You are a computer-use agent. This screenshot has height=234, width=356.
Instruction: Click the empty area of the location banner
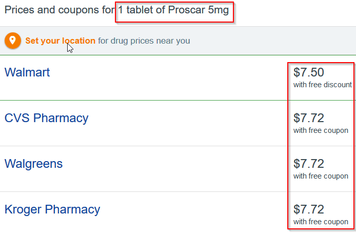coord(272,41)
